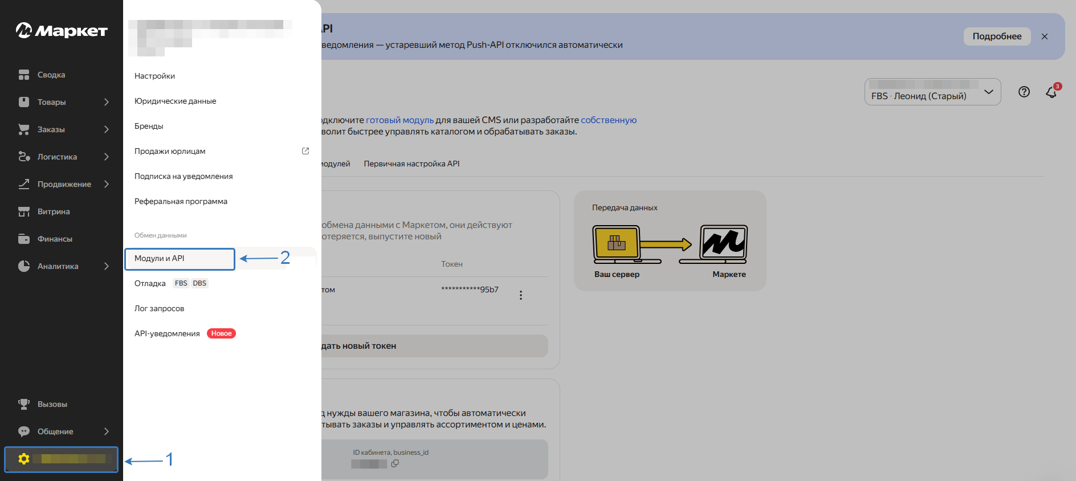Click the Сводка label in sidebar
The width and height of the screenshot is (1076, 481).
point(51,75)
